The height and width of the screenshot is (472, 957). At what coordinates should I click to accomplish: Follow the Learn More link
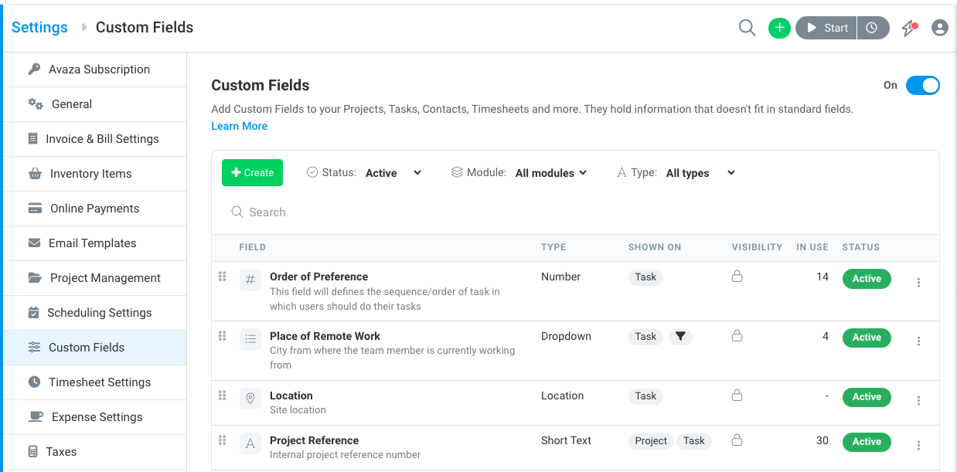tap(240, 126)
